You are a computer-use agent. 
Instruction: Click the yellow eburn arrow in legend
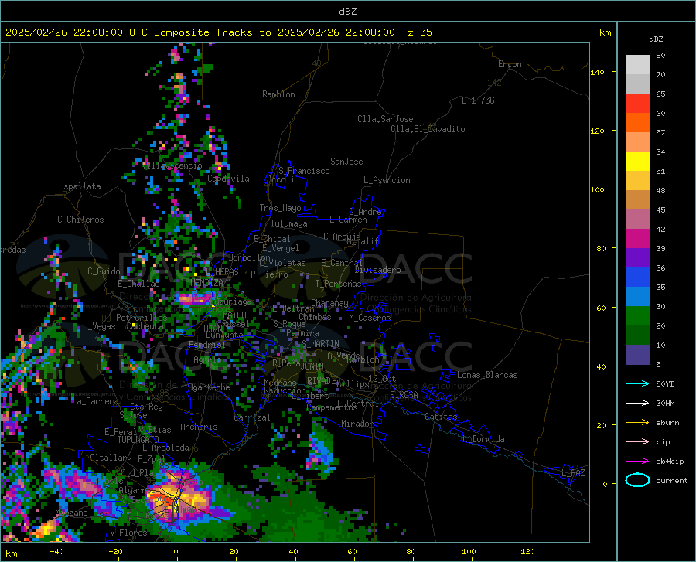click(x=637, y=423)
